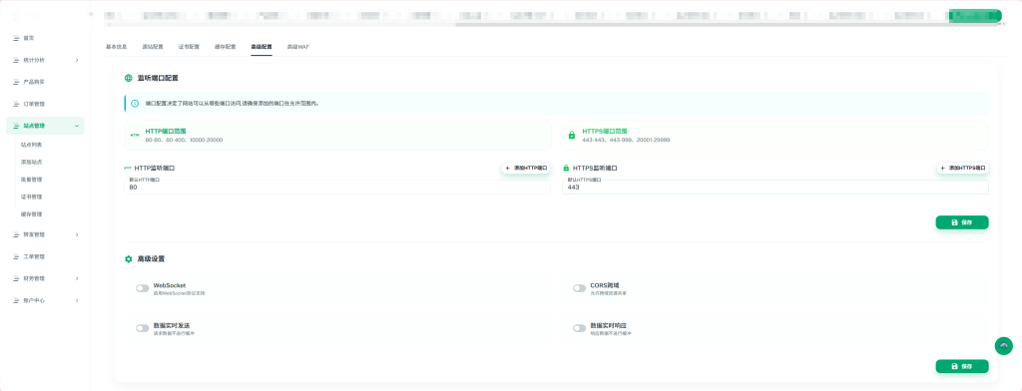Image resolution: width=1022 pixels, height=391 pixels.
Task: Open the 高级WAF tab
Action: coord(298,47)
